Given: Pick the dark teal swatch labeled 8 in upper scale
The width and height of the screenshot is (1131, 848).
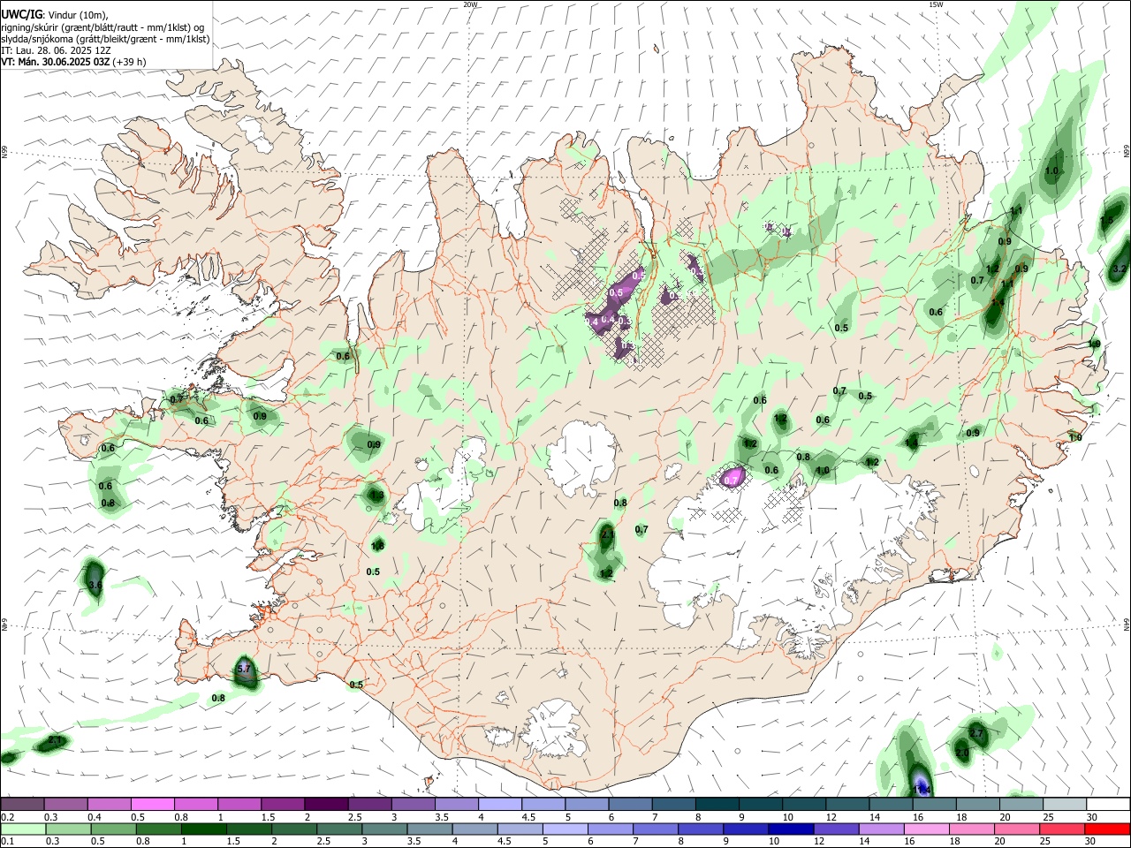Looking at the screenshot, I should 717,804.
